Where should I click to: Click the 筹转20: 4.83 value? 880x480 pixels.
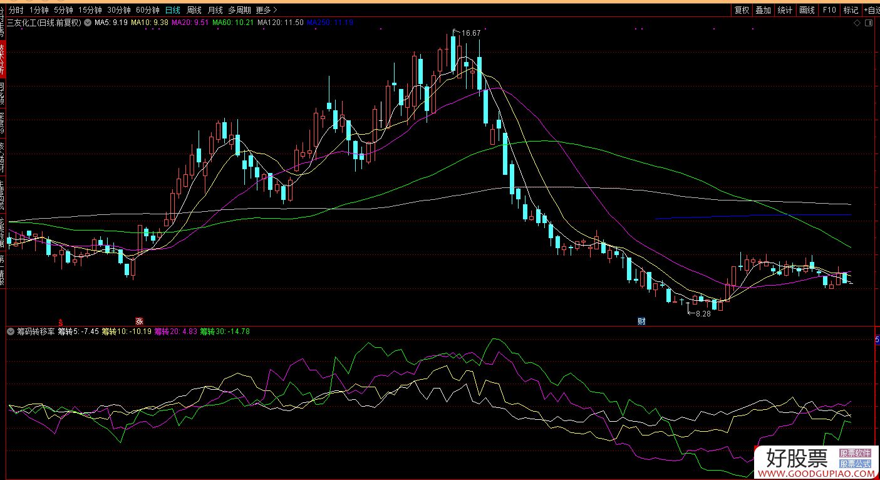point(176,331)
